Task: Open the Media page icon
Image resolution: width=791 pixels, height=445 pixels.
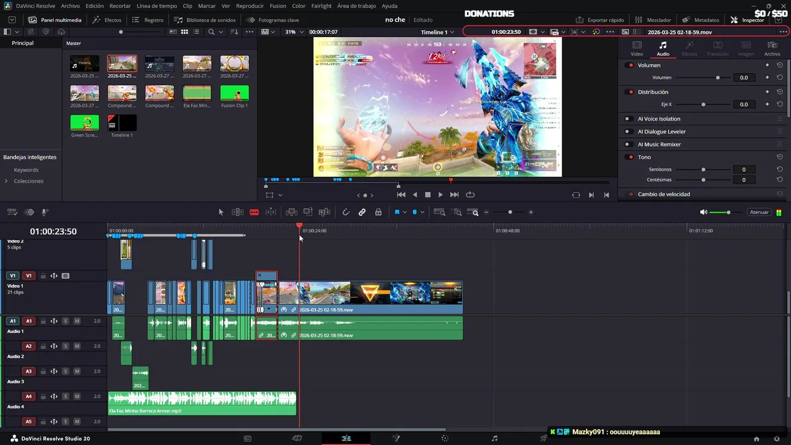Action: [x=247, y=438]
